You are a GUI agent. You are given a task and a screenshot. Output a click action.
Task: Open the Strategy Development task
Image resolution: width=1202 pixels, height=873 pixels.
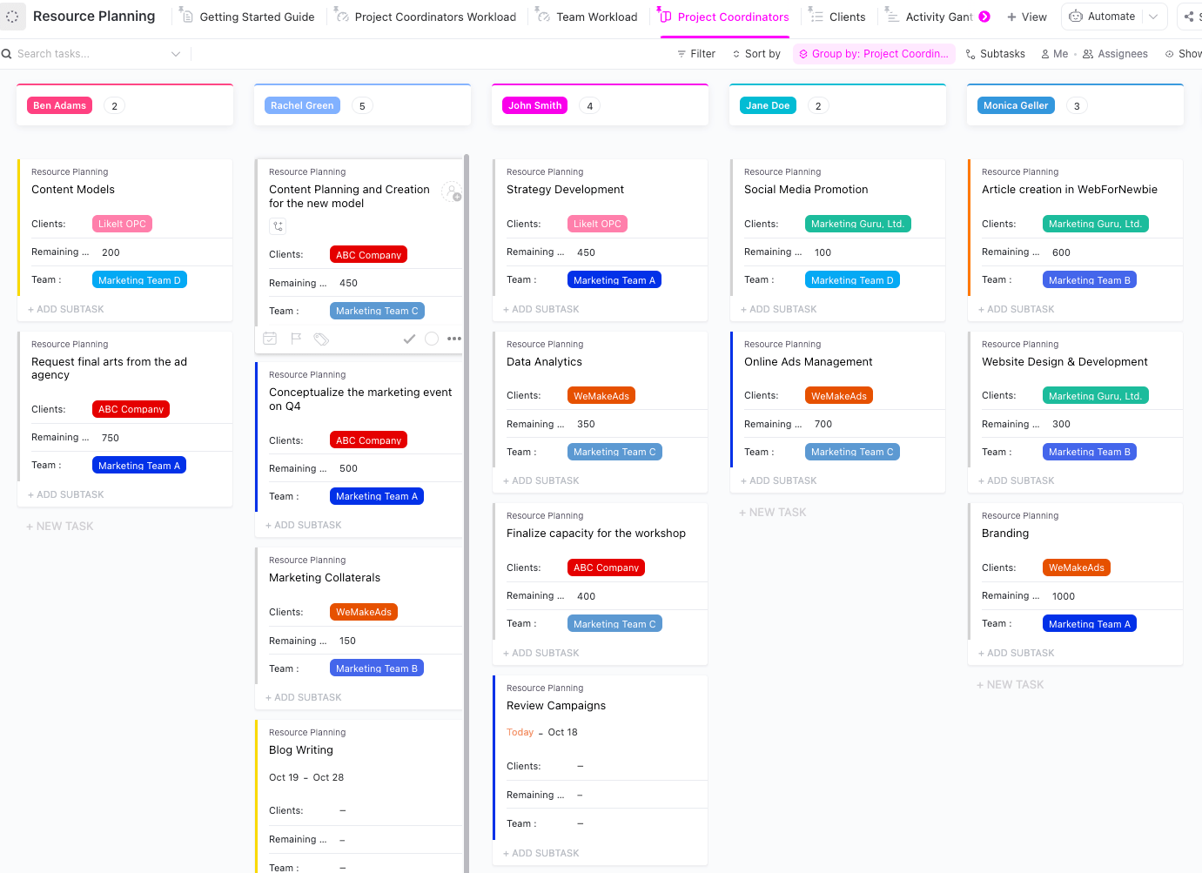coord(565,190)
